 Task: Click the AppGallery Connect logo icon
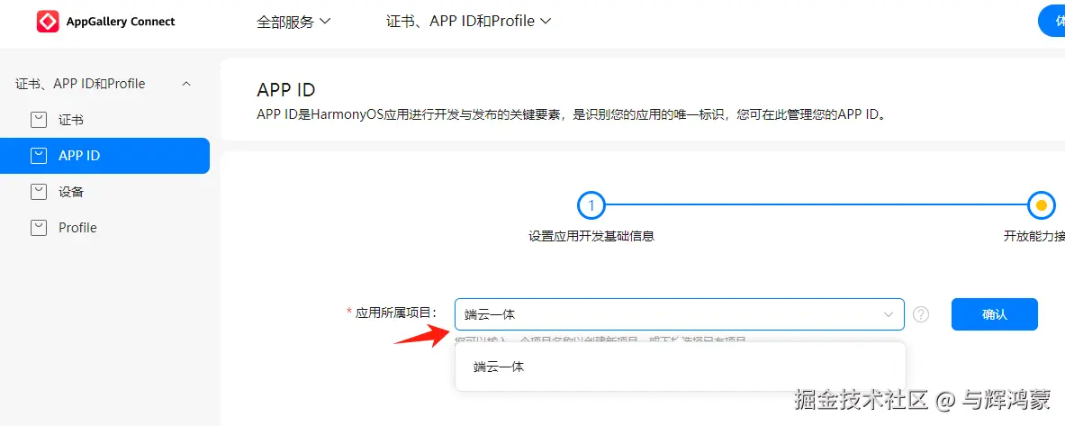pyautogui.click(x=48, y=21)
